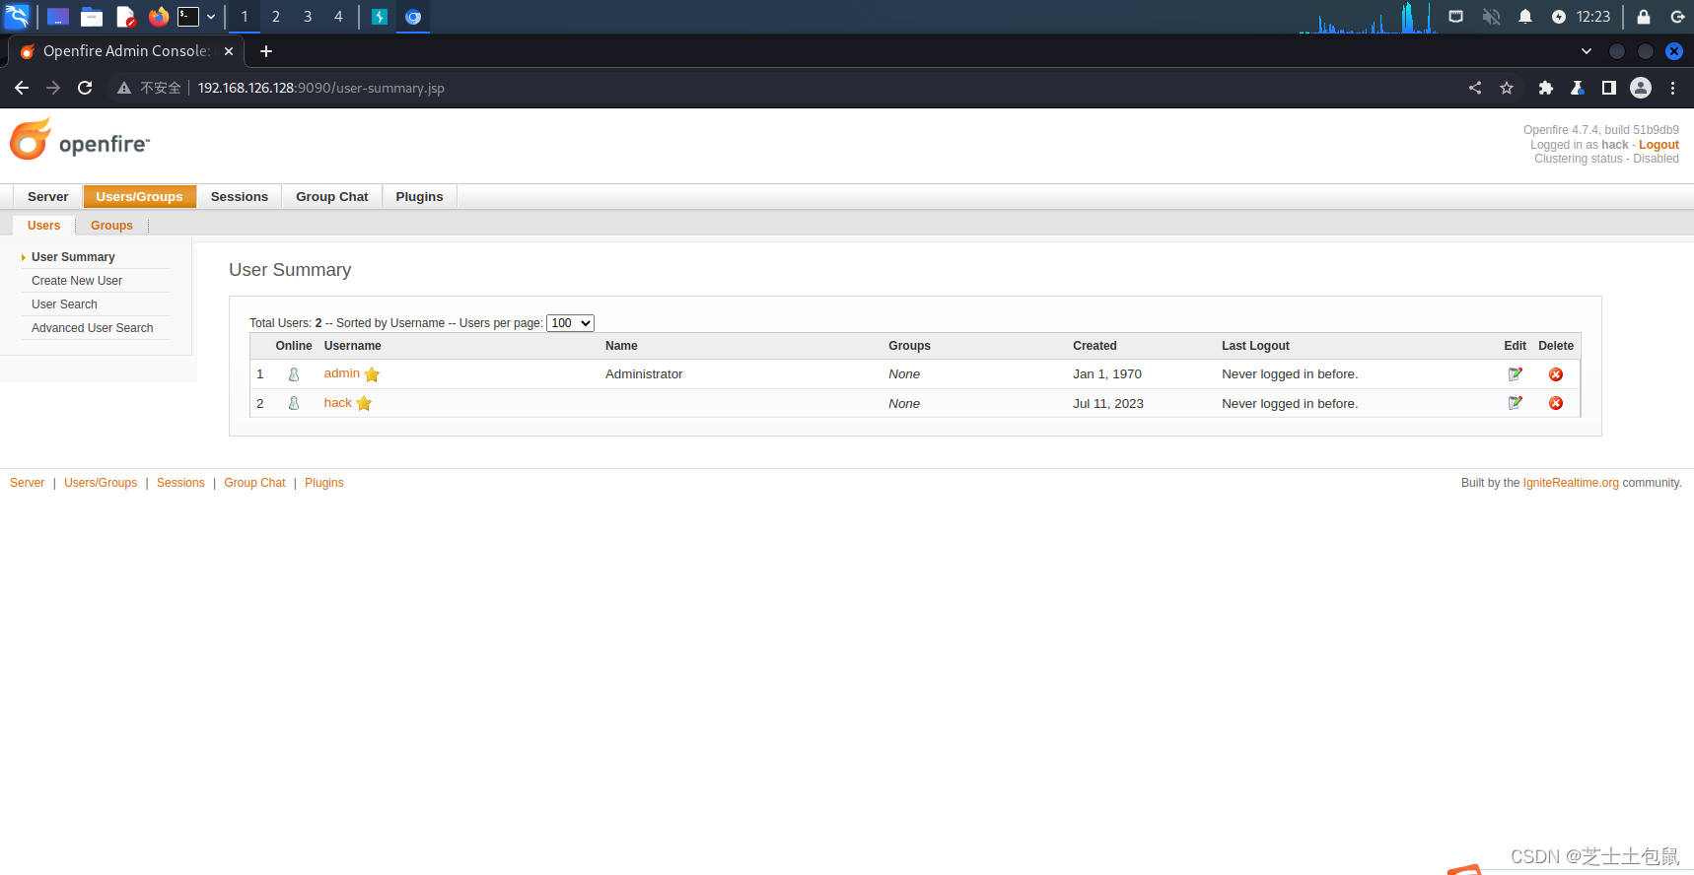Click the clock showing 12:23
Screen dimensions: 1694x875
[x=1592, y=17]
